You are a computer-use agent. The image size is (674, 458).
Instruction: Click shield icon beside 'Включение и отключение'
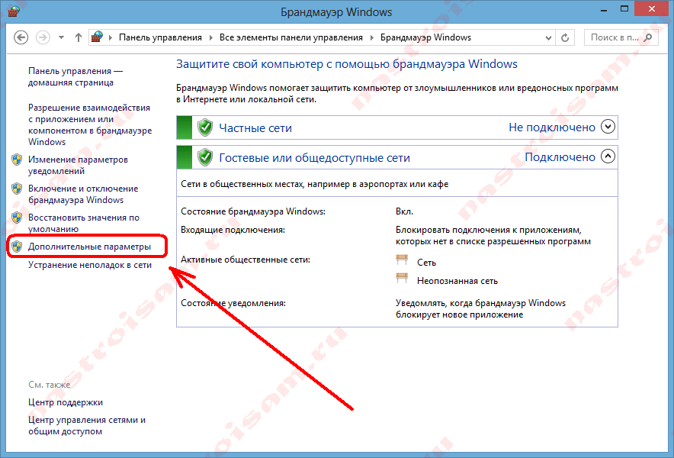17,189
